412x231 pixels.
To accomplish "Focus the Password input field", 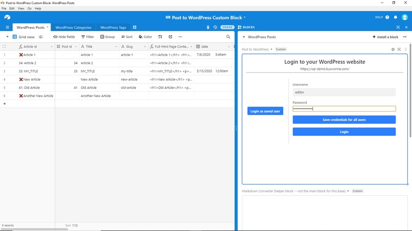I will (x=344, y=109).
